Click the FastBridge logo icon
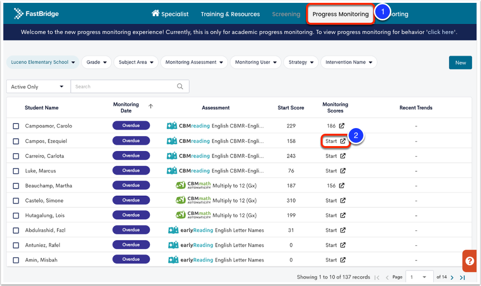Viewport: 481px width, 286px height. coord(18,13)
